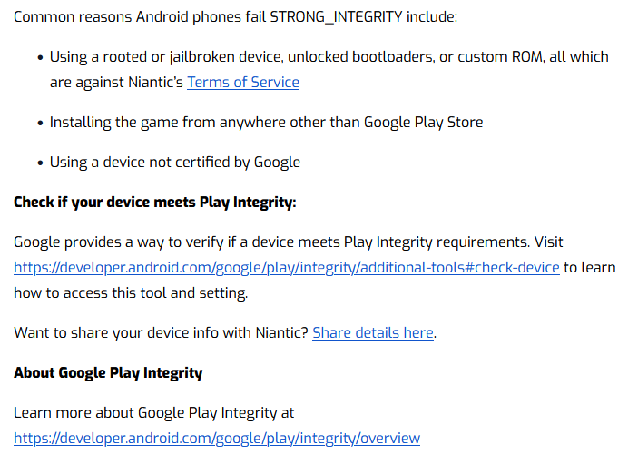Viewport: 638px width, 455px height.
Task: Click bullet dot before Installing the game
Action: [x=40, y=123]
